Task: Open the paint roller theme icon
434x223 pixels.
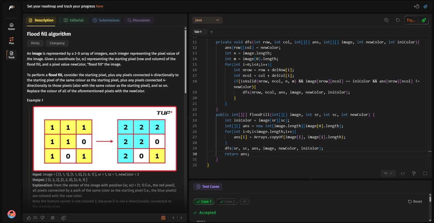Action: 414,173
